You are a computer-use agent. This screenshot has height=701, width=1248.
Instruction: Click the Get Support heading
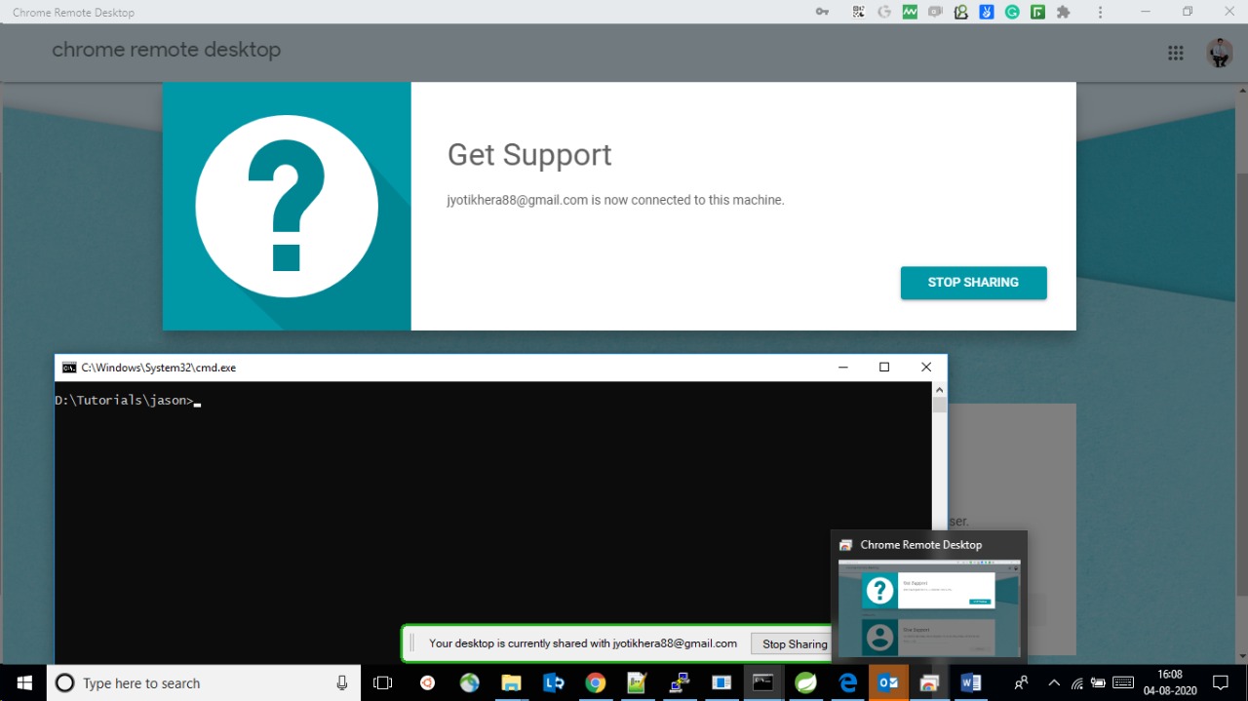[x=529, y=155]
